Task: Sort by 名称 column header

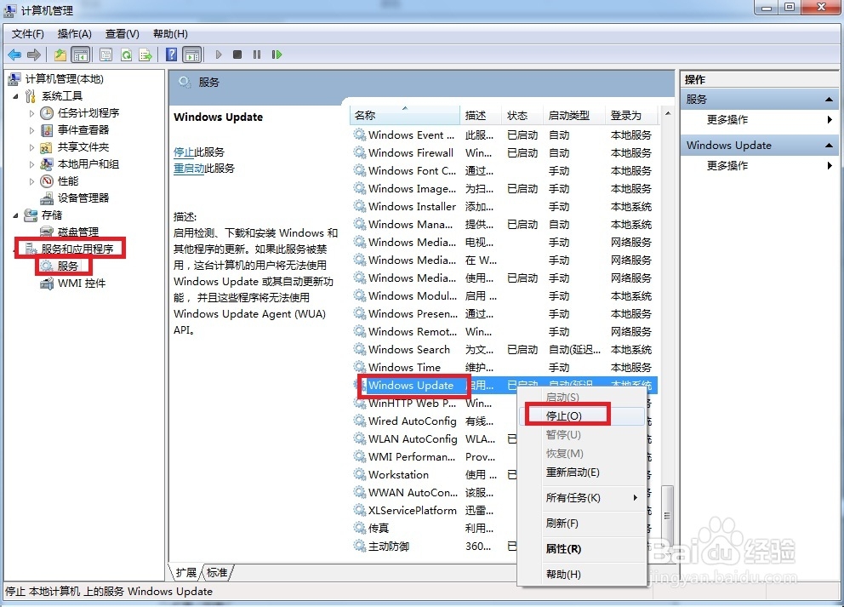Action: pos(406,115)
